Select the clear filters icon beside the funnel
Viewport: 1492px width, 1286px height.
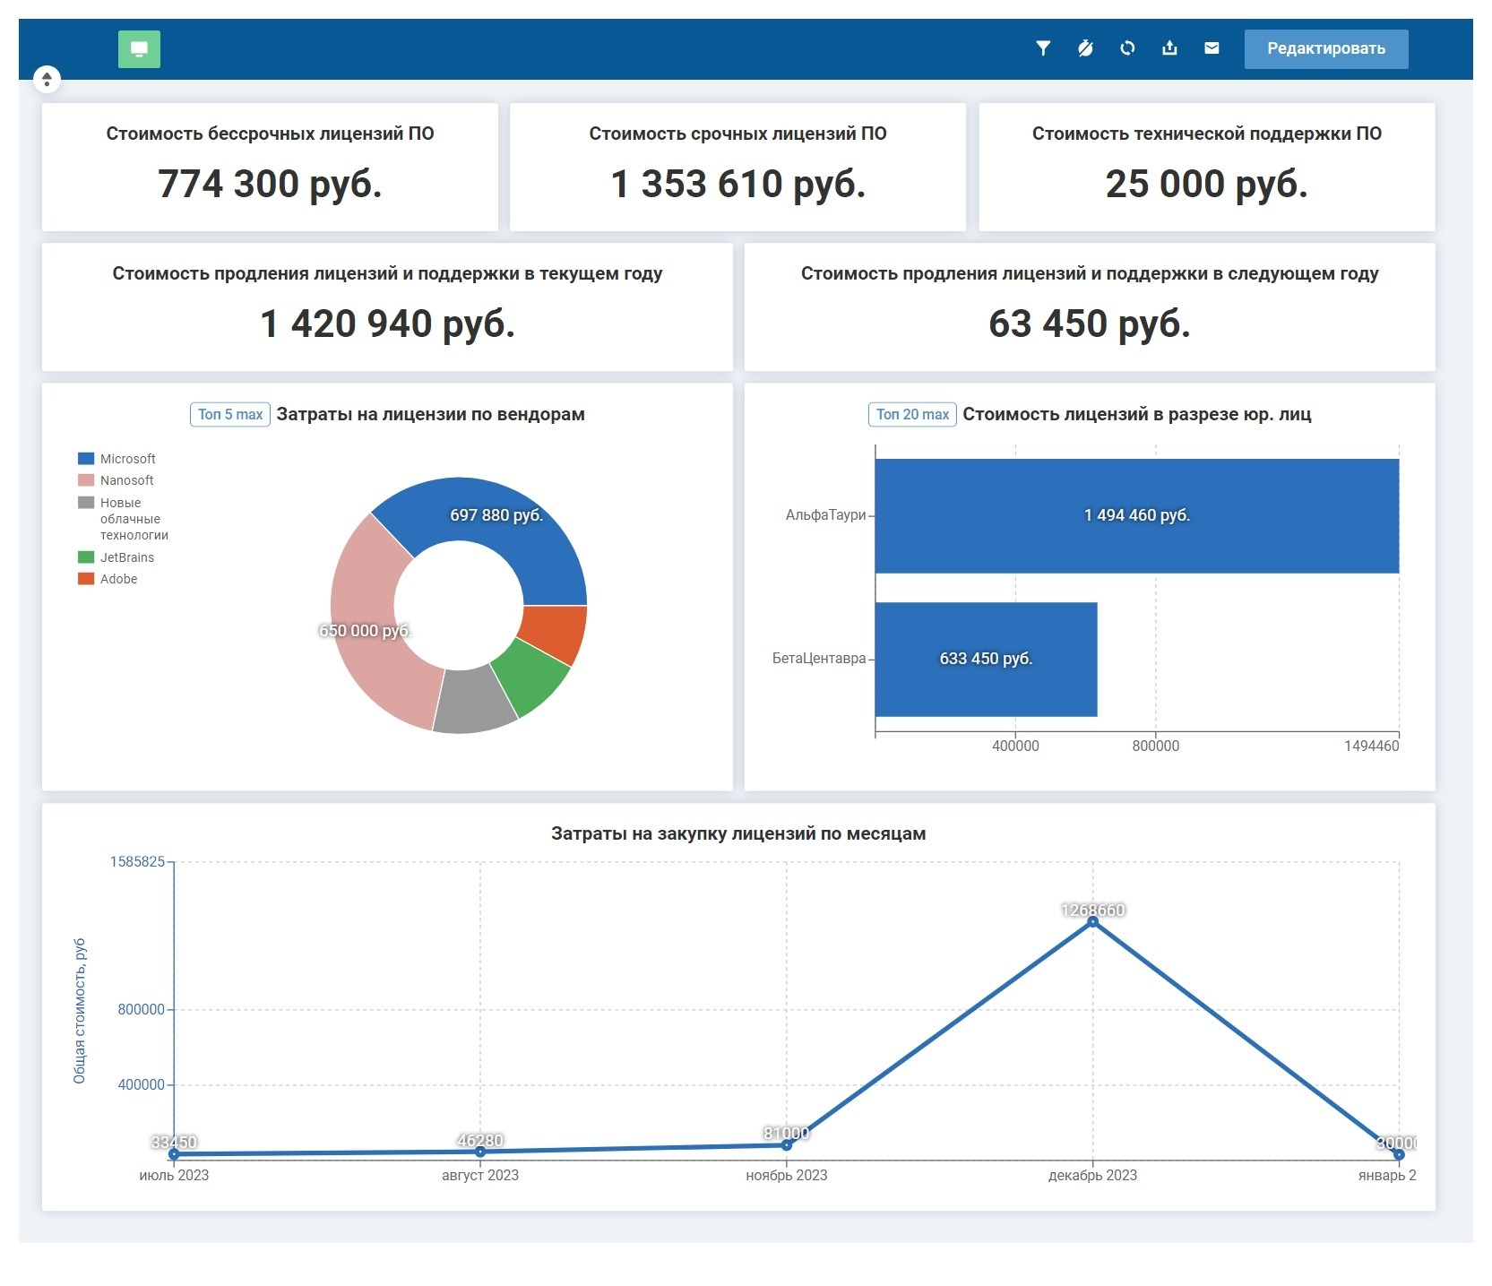(x=1085, y=49)
